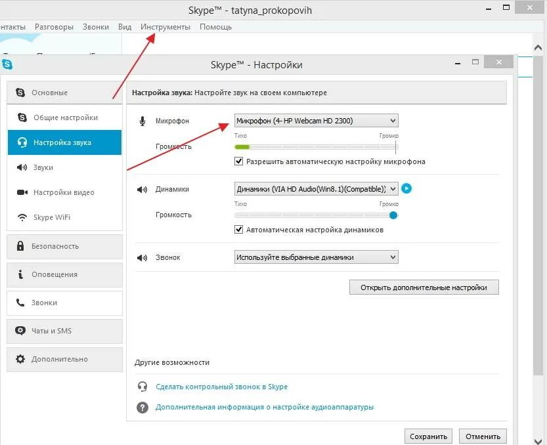
Task: Expand the Безопасность settings section
Action: click(64, 246)
